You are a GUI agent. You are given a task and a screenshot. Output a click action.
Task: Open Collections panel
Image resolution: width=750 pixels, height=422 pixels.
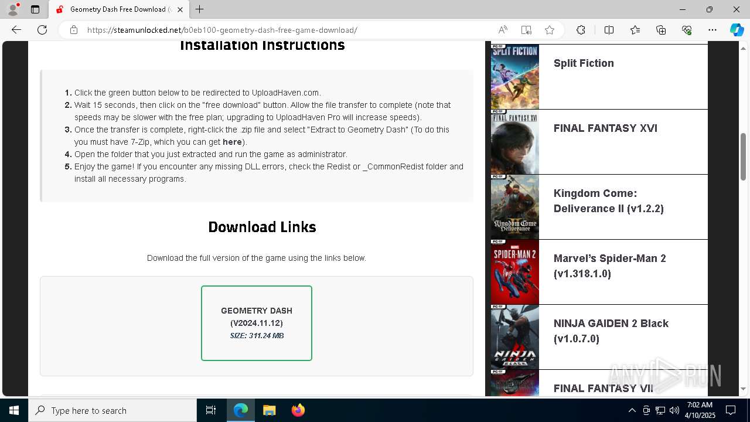click(661, 30)
